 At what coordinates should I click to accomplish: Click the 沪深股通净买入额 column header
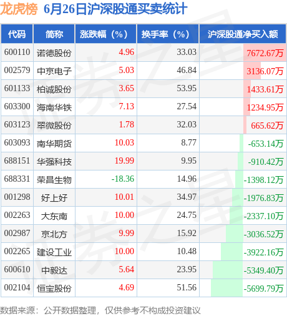243,34
